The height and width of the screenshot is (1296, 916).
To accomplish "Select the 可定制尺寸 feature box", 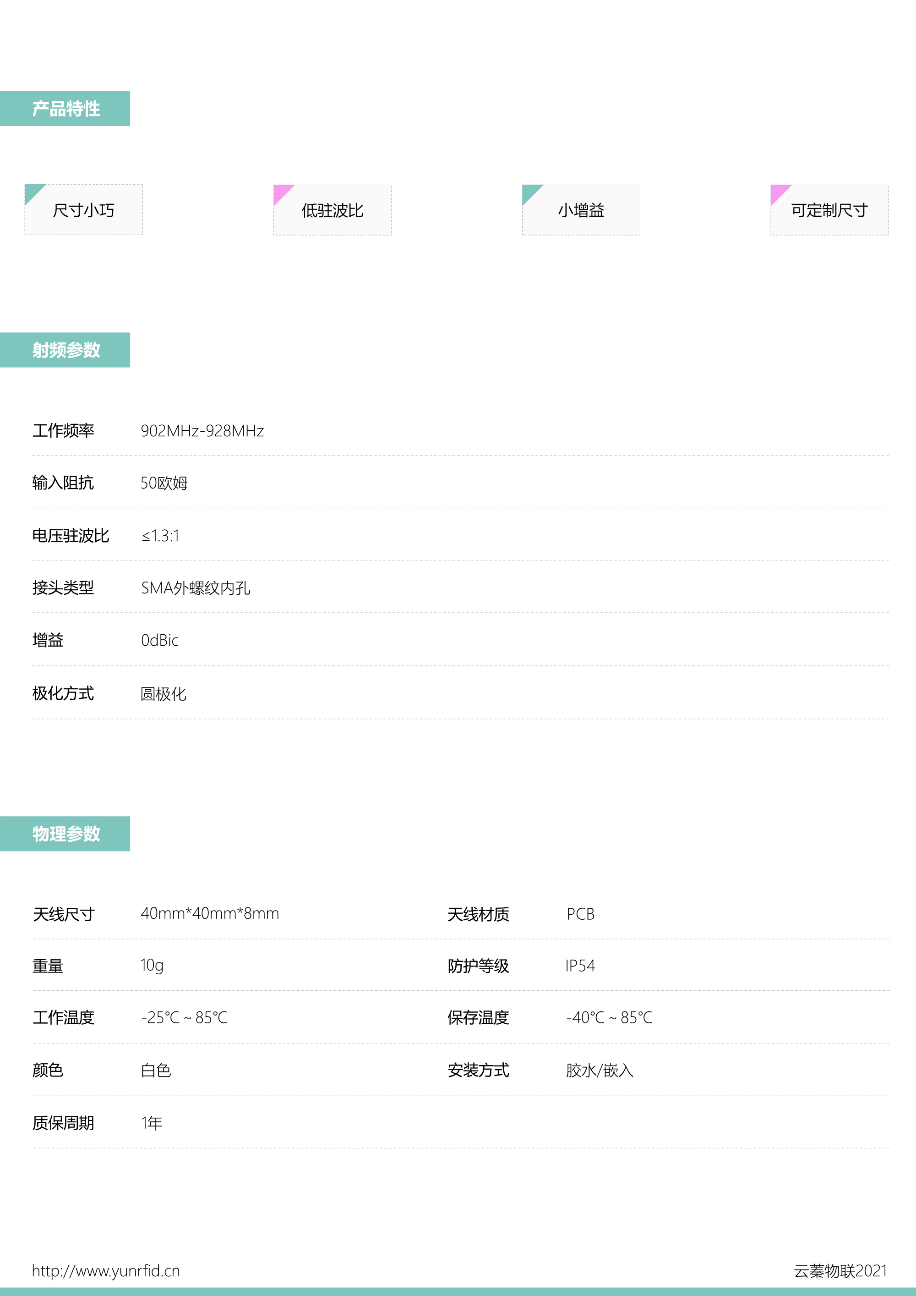I will coord(830,210).
